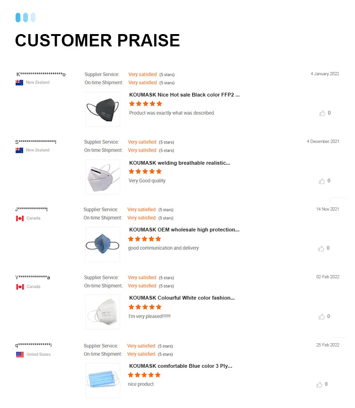Click thumbs-up on 'I'm very pleased' review
This screenshot has width=355, height=408.
point(322,316)
